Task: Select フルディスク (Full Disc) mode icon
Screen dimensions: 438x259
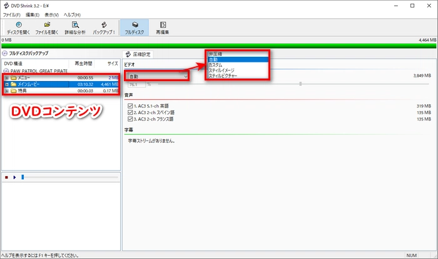Action: pos(135,25)
